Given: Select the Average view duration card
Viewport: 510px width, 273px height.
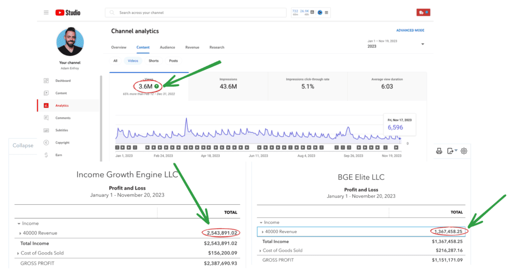Looking at the screenshot, I should pyautogui.click(x=387, y=86).
